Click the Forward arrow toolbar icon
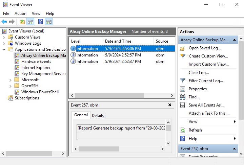This screenshot has width=244, height=165. pyautogui.click(x=12, y=22)
